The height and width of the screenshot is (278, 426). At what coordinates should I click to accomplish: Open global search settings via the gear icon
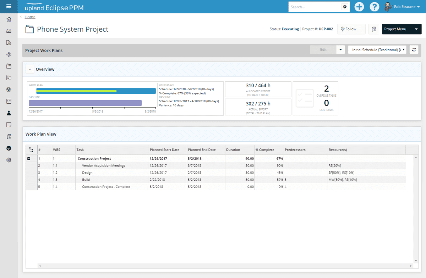(344, 6)
